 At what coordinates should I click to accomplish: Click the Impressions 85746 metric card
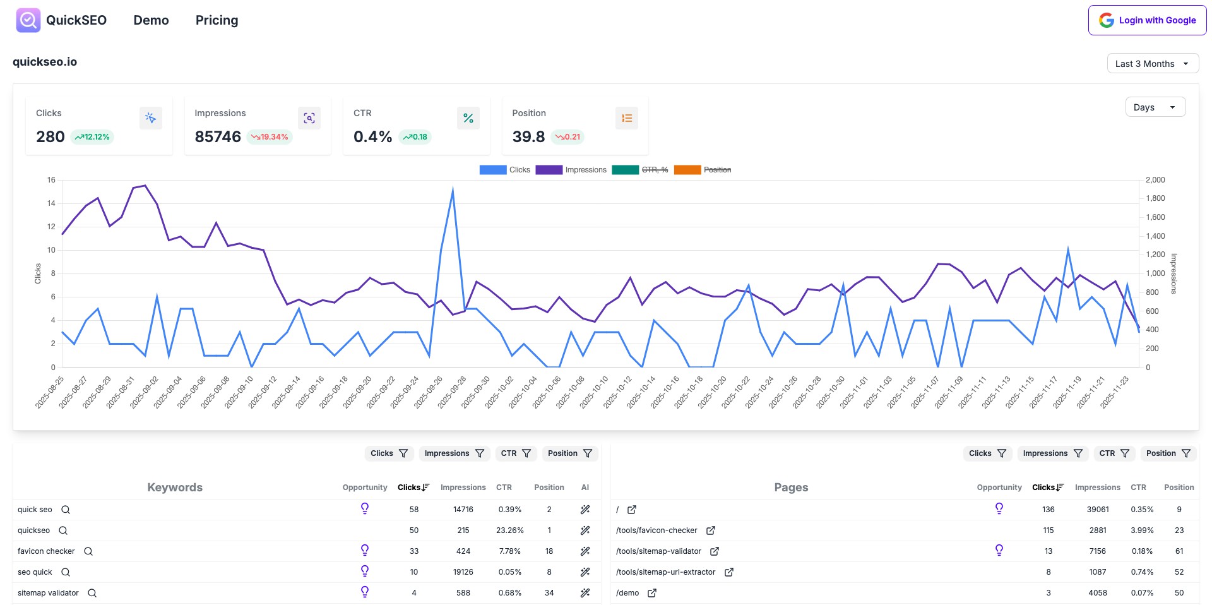point(258,126)
